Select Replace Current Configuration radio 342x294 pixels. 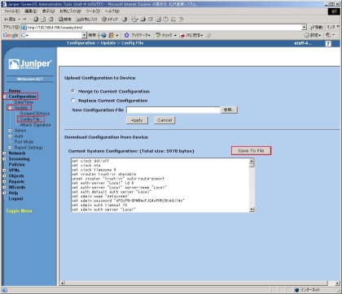(73, 100)
